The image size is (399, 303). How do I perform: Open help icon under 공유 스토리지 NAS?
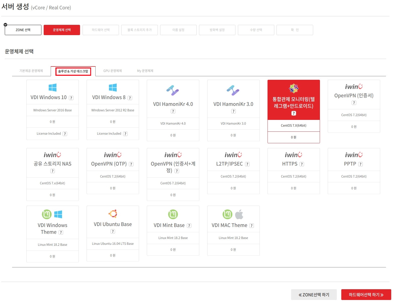click(x=52, y=171)
